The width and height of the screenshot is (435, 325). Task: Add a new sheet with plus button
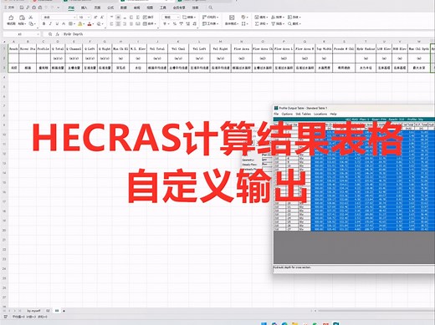tap(64, 311)
